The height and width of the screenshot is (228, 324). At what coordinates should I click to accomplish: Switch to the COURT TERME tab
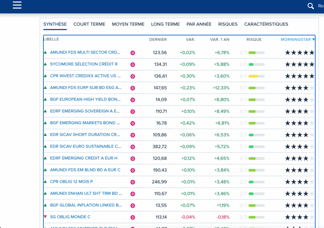89,24
